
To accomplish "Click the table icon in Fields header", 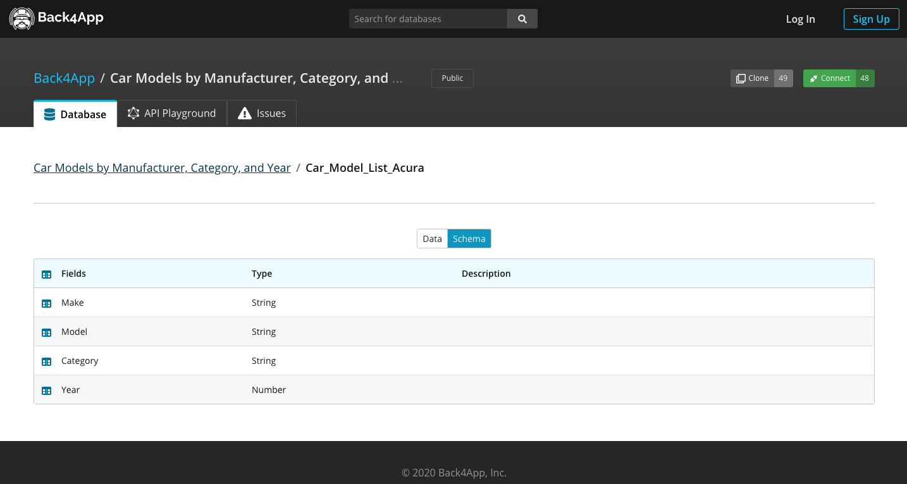I will pyautogui.click(x=46, y=274).
